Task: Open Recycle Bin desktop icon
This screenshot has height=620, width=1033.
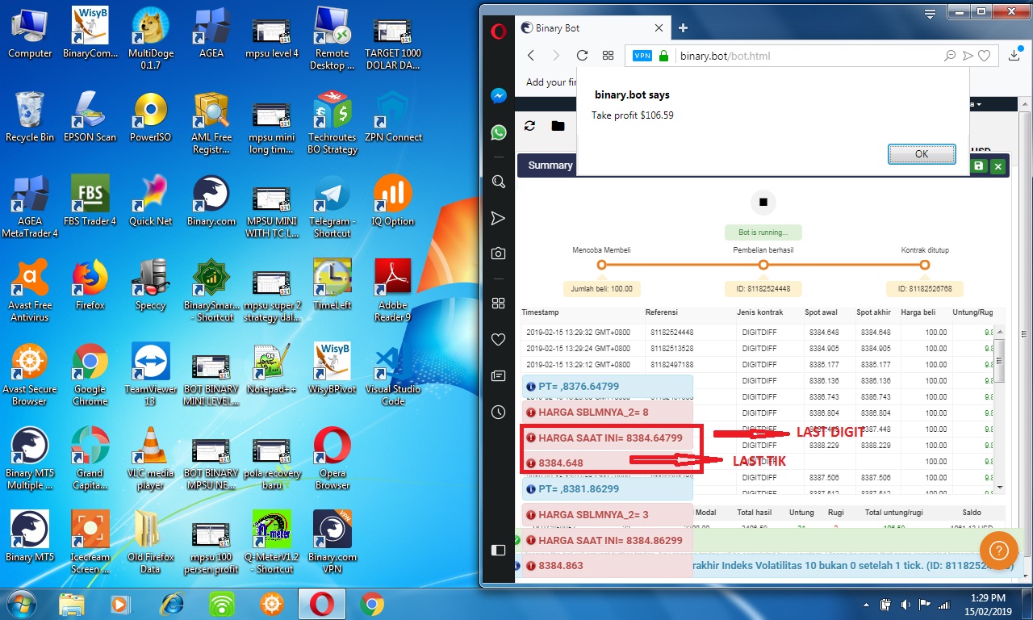Action: (30, 117)
